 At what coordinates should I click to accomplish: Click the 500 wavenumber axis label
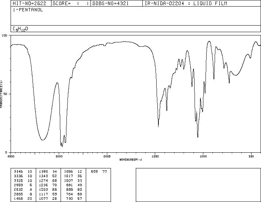(x=252, y=156)
